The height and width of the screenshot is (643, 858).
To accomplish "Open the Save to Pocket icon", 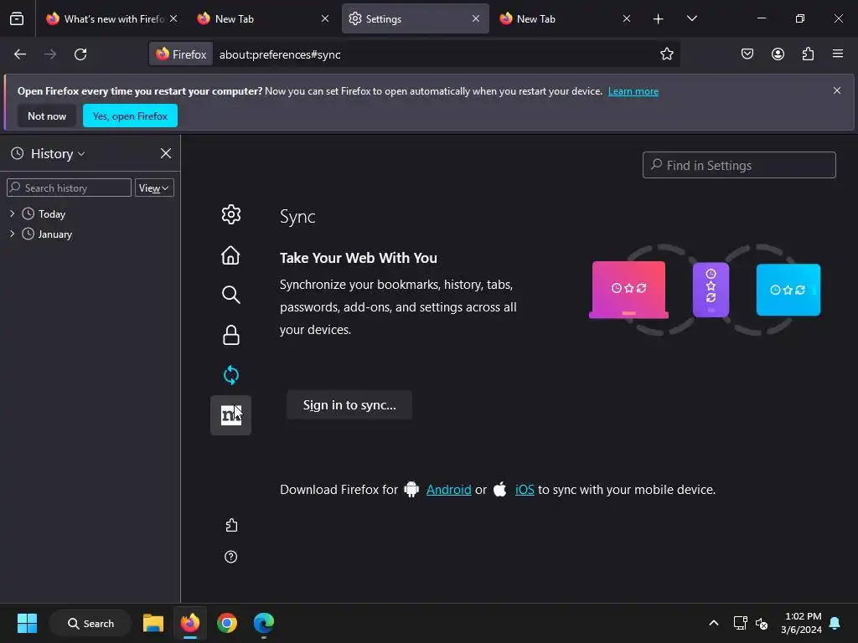I will point(747,54).
